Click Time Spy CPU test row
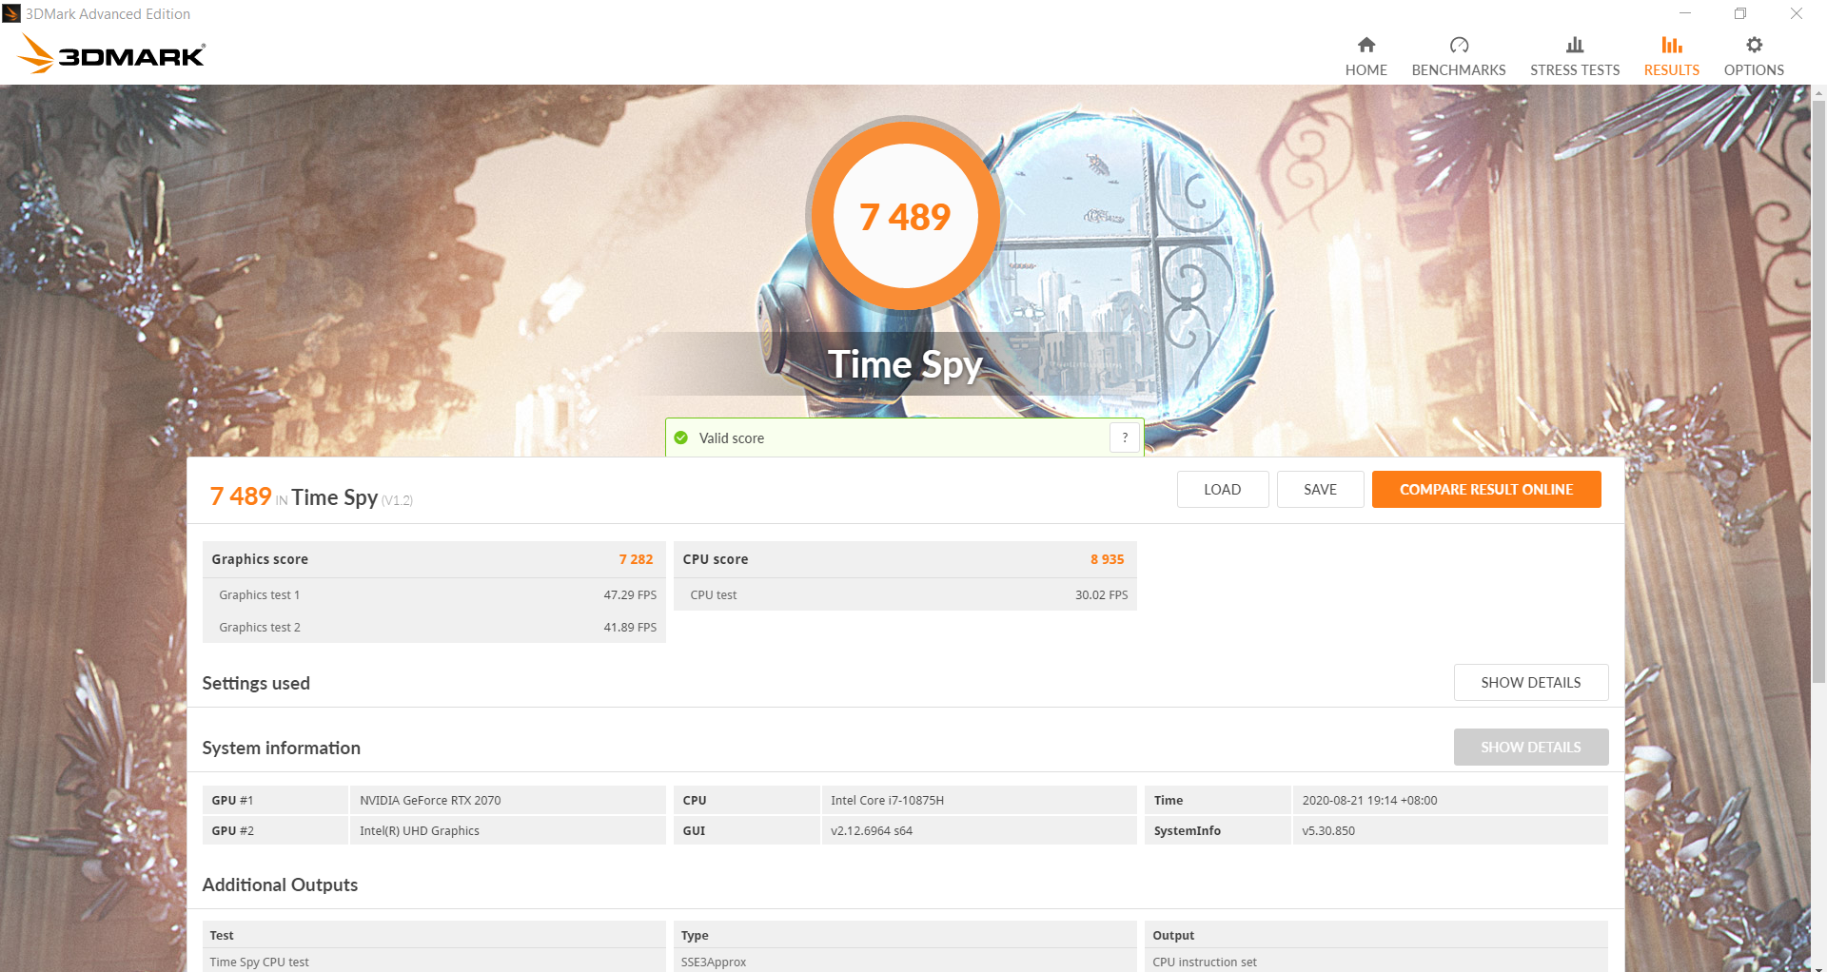 tap(434, 962)
